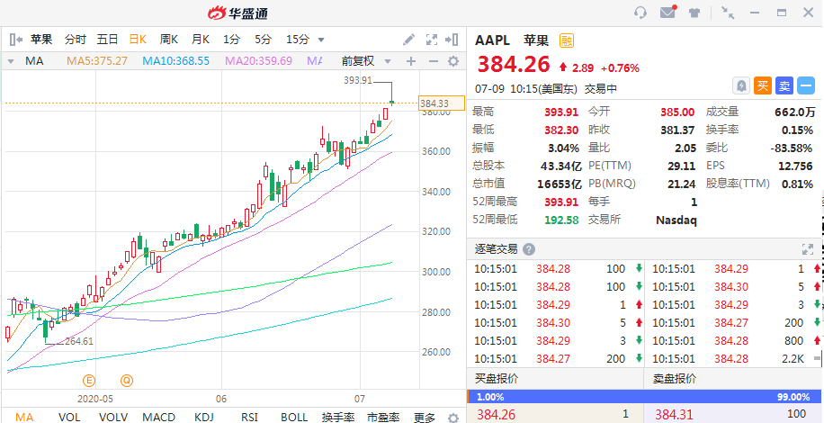
Task: Select the MA indicator tab at bottom
Action: coord(24,418)
